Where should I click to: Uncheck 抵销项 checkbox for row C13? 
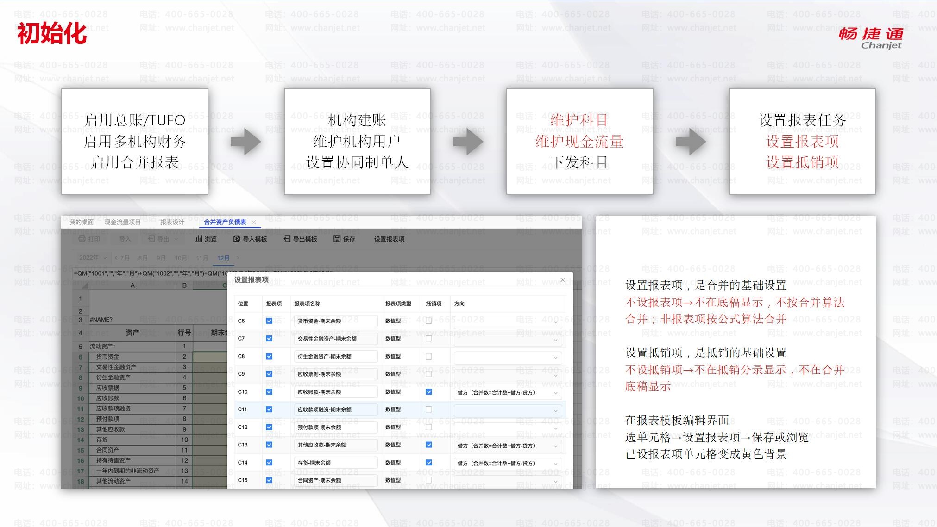[x=429, y=445]
